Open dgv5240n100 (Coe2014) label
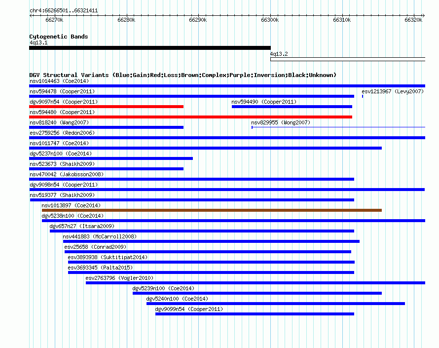This screenshot has width=439, height=348. [177, 299]
